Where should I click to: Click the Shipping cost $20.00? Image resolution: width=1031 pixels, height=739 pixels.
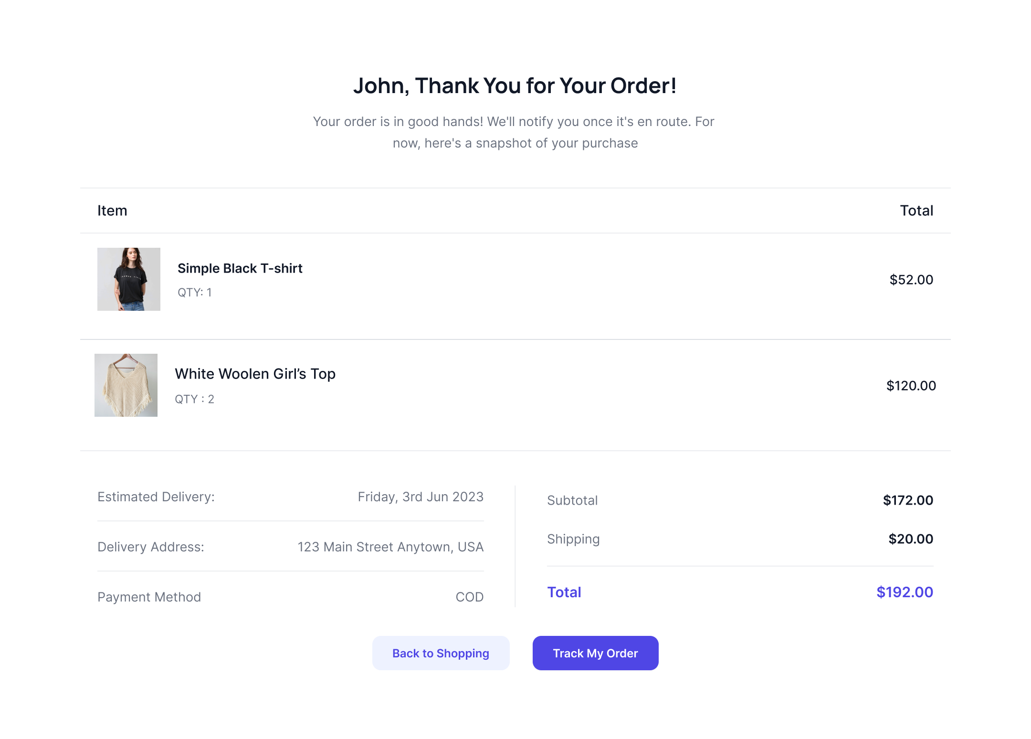point(910,539)
